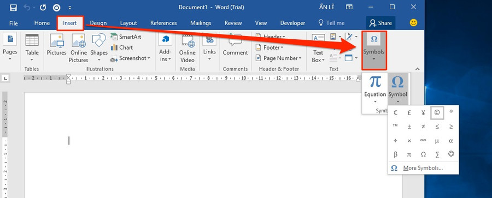The width and height of the screenshot is (492, 198).
Task: Insert a Chart
Action: (122, 47)
